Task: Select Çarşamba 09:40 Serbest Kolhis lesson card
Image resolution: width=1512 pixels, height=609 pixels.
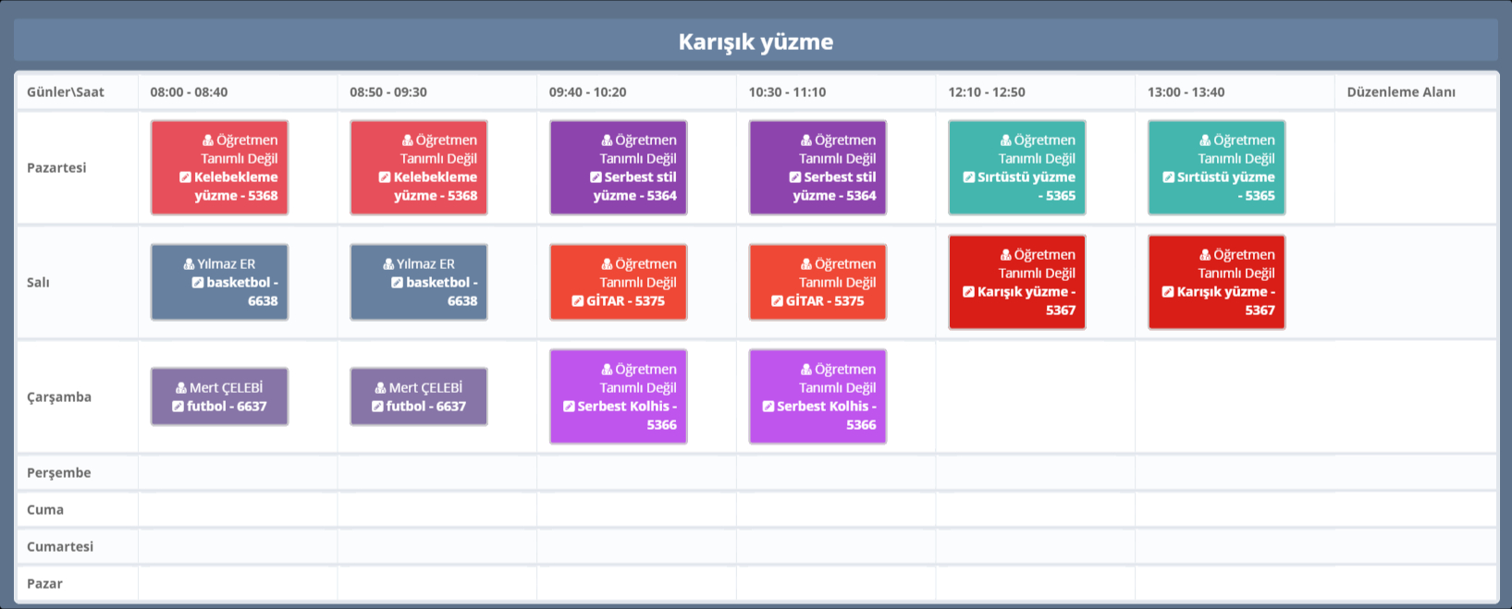Action: [x=618, y=396]
